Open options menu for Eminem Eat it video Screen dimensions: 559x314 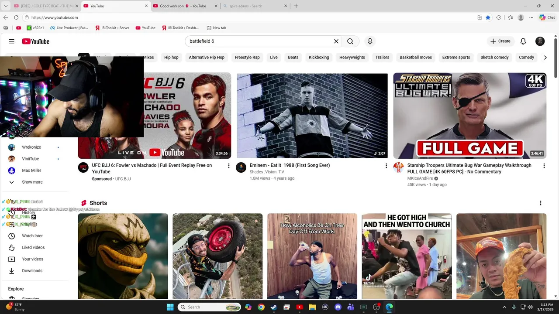coord(386,166)
